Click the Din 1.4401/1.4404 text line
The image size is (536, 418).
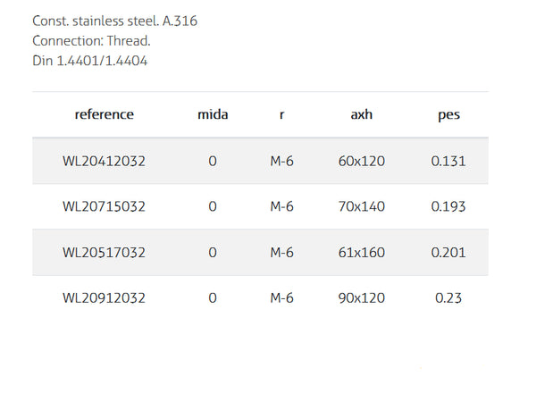point(88,61)
